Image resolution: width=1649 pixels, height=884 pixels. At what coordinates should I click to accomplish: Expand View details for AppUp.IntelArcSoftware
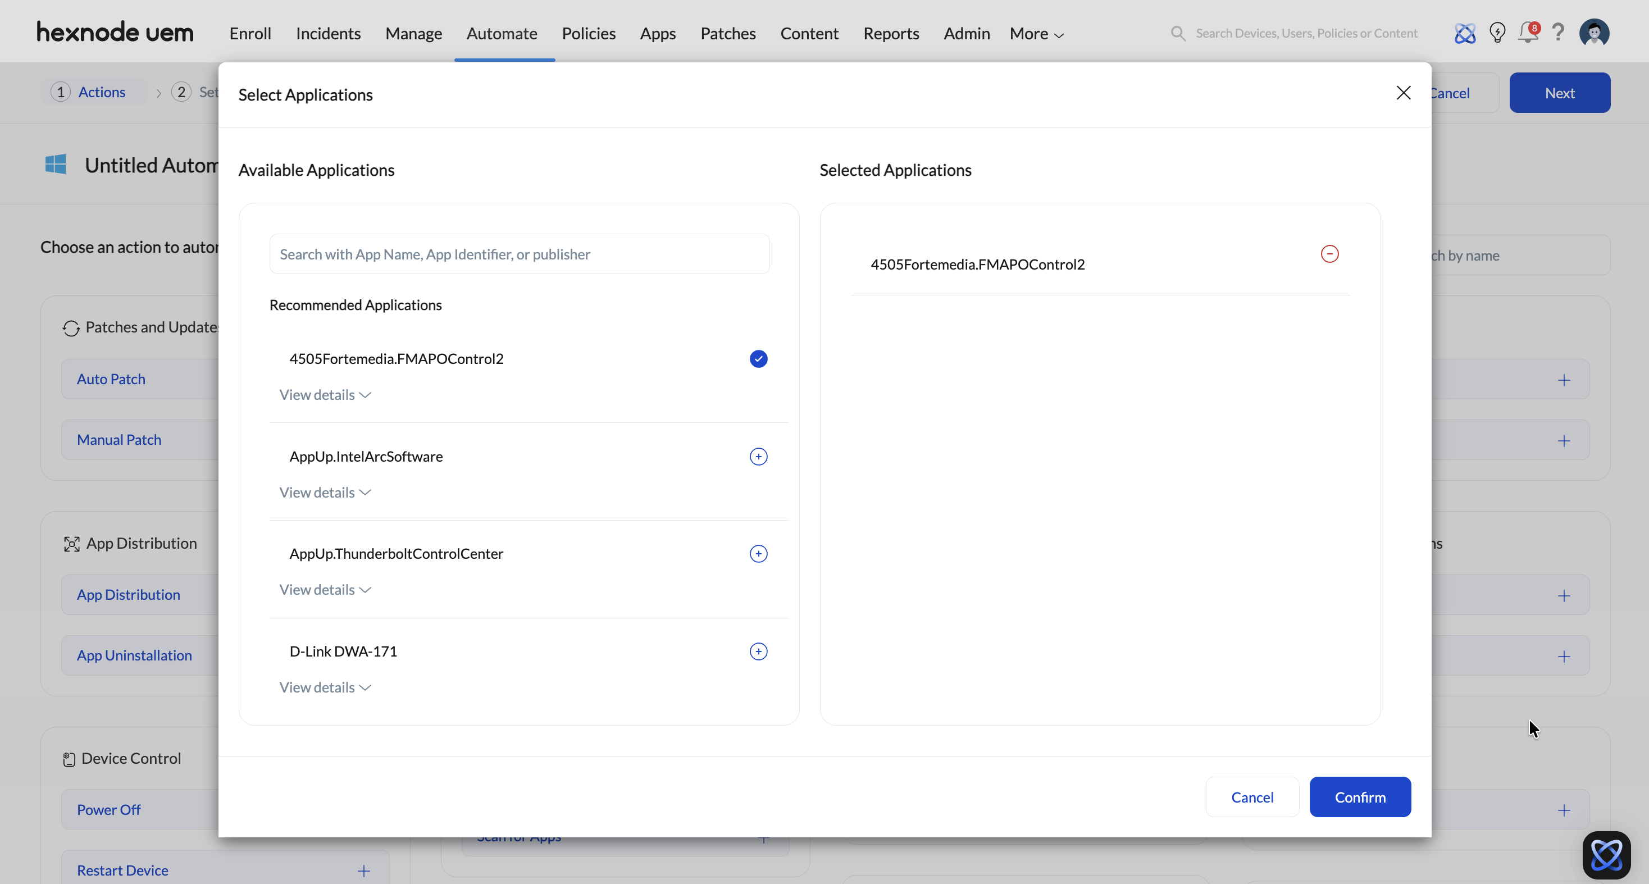[x=325, y=493]
